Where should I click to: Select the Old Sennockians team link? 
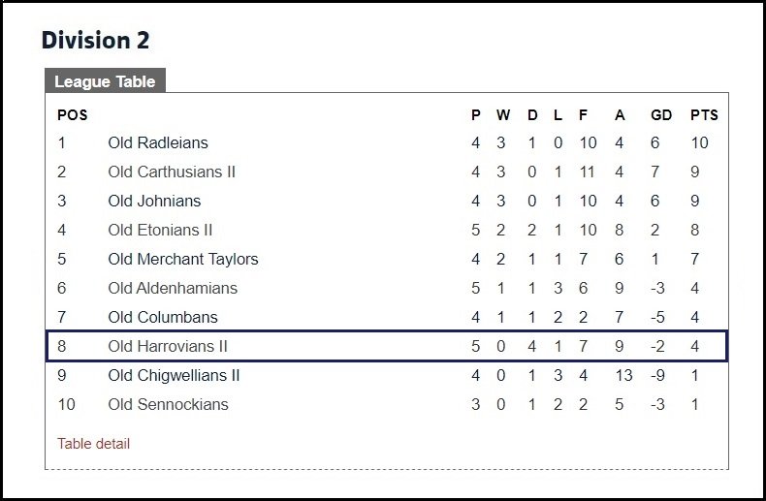click(x=168, y=404)
